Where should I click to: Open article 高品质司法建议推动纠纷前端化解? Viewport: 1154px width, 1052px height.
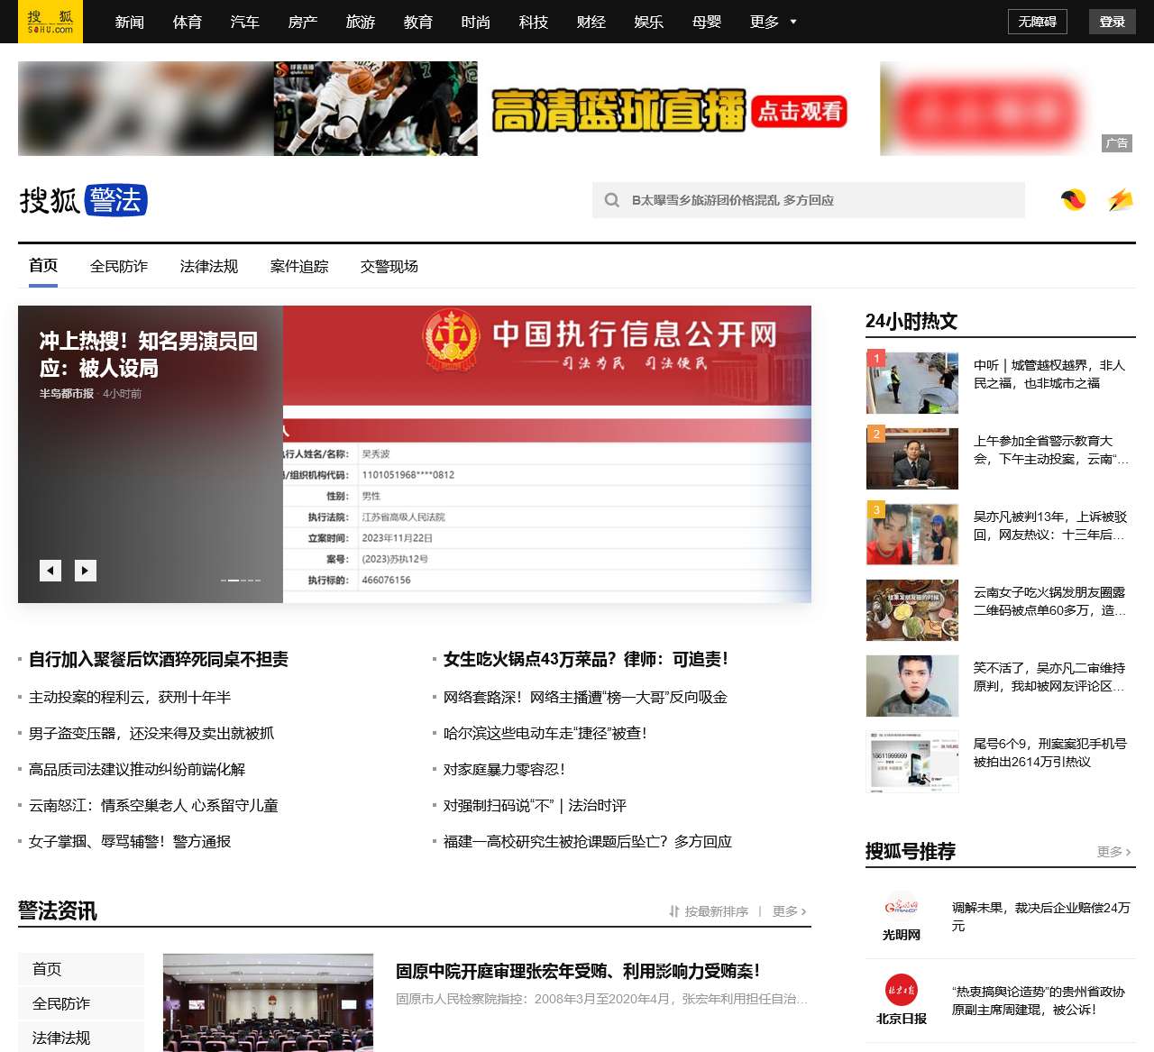click(137, 769)
